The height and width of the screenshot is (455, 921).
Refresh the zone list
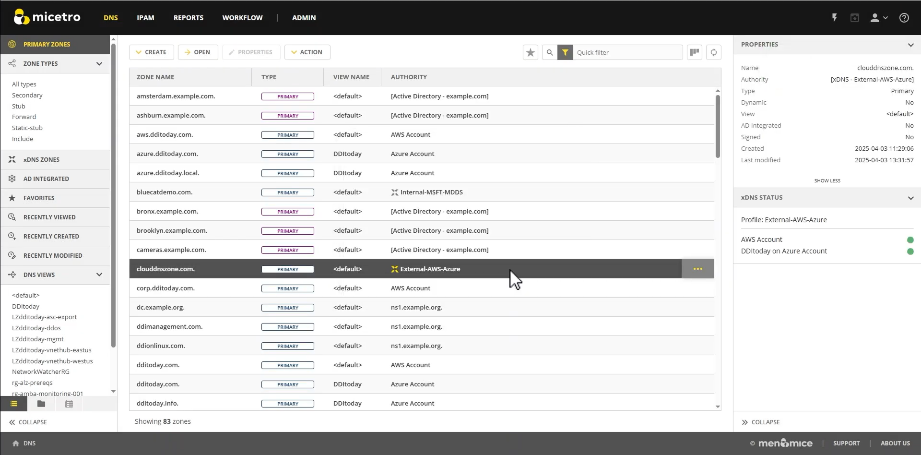tap(714, 52)
